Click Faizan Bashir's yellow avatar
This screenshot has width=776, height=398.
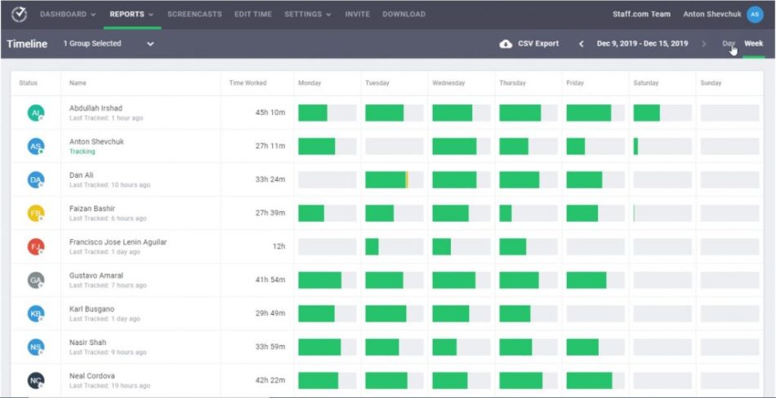[36, 214]
